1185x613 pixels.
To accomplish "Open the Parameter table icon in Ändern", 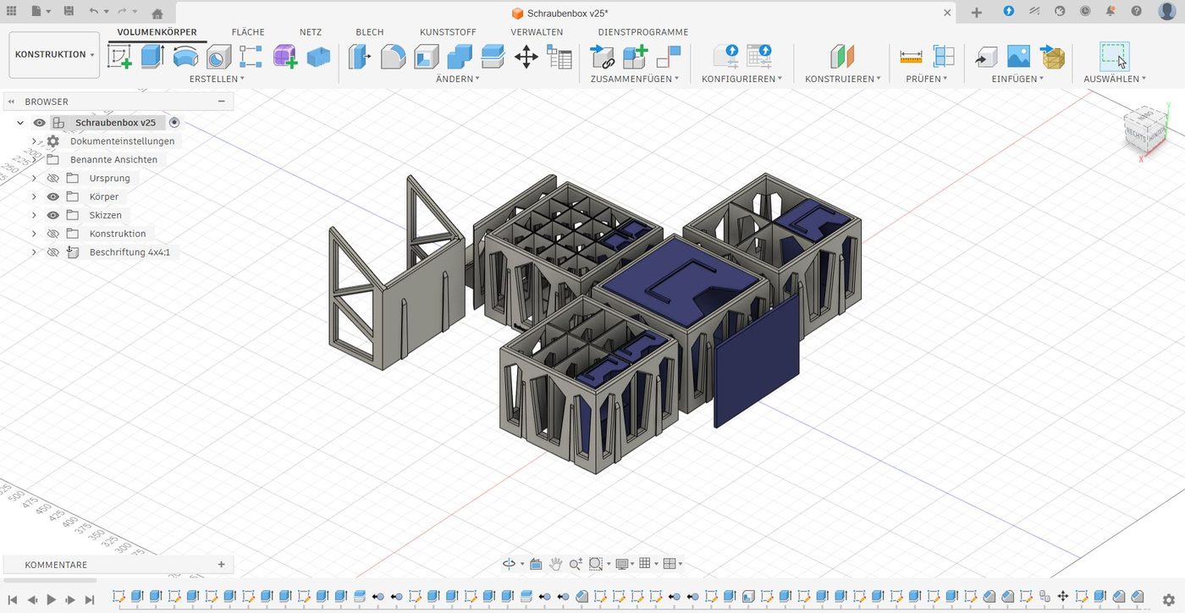I will point(559,57).
